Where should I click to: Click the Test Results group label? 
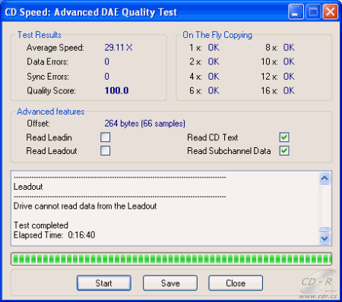pyautogui.click(x=40, y=35)
